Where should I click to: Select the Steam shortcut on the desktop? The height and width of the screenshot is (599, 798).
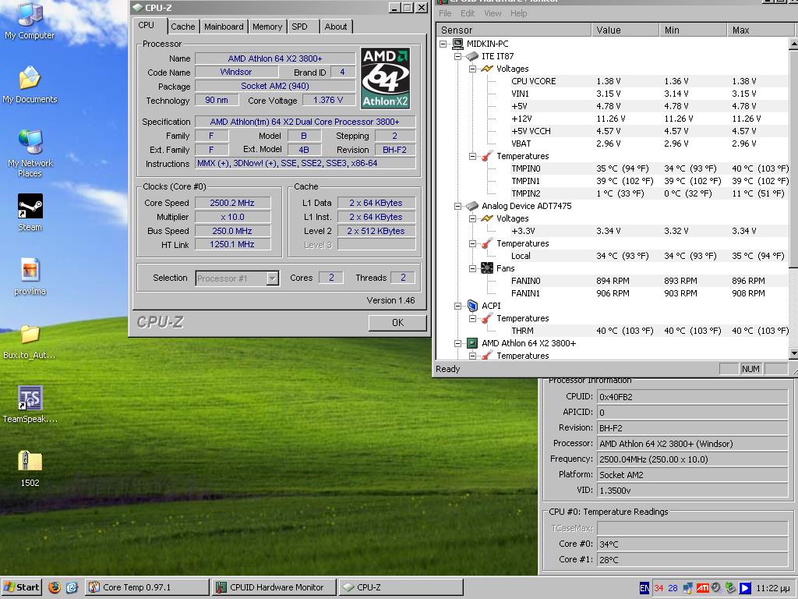click(x=30, y=212)
